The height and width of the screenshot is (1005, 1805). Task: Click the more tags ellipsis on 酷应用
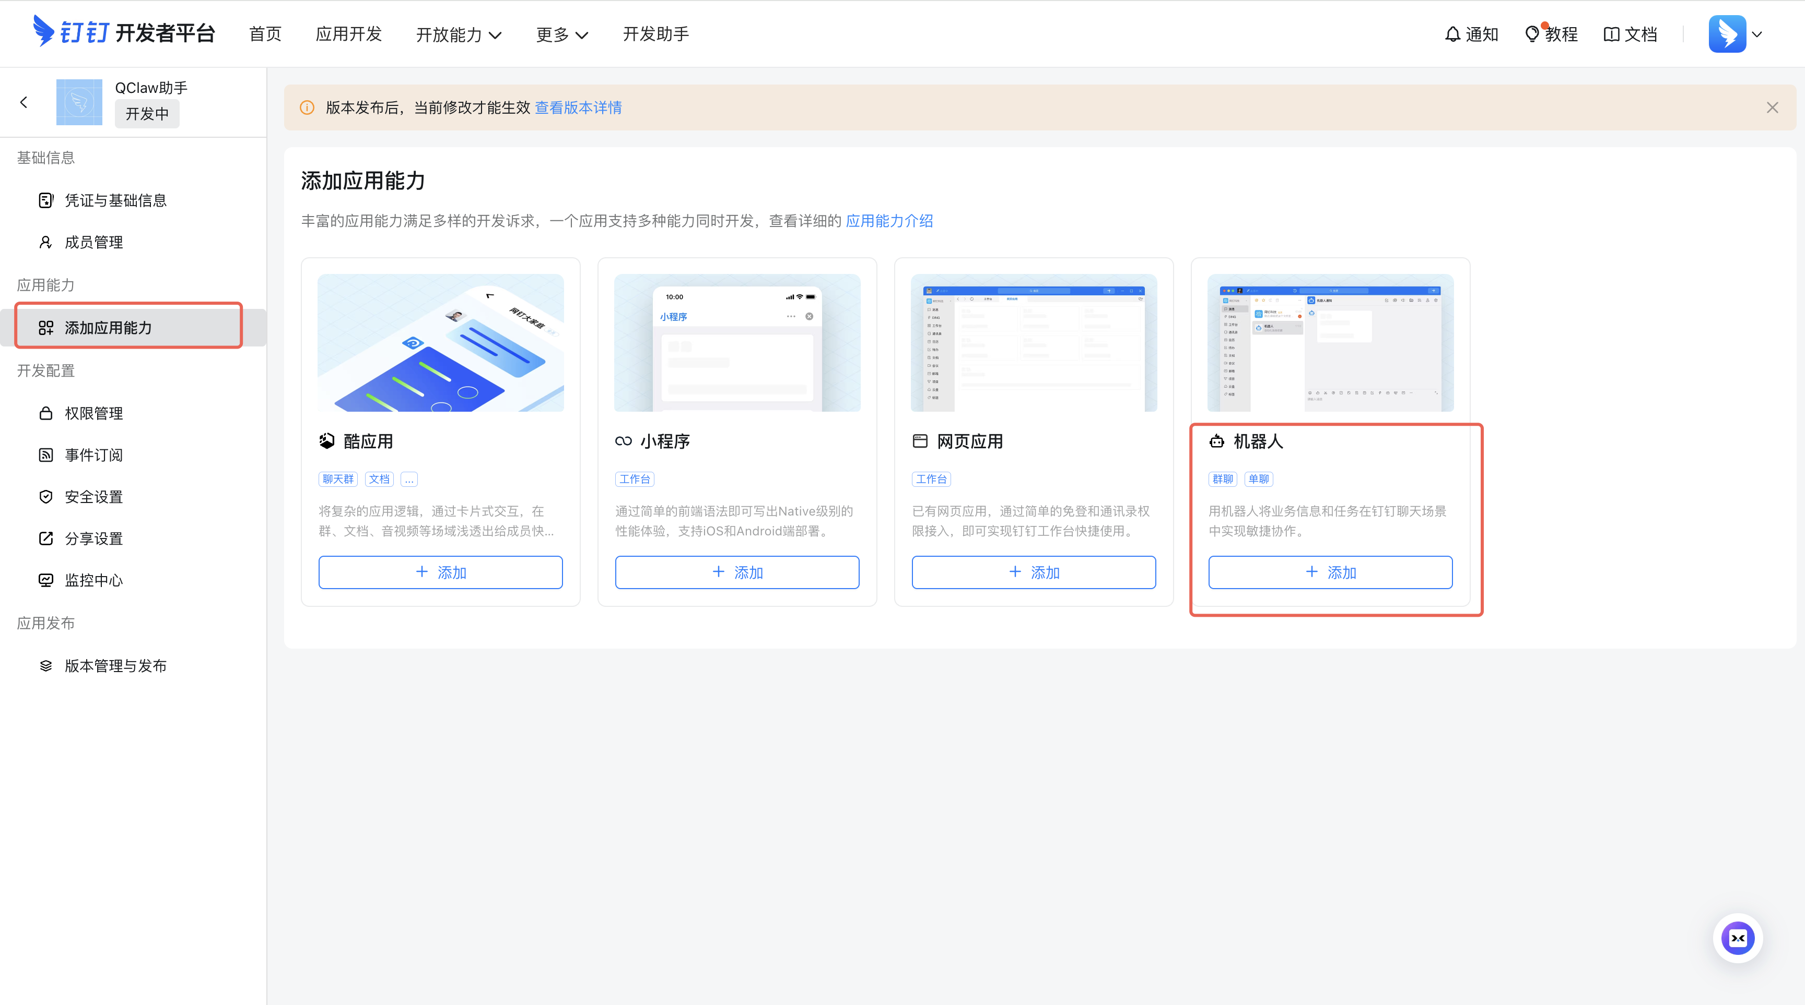point(409,480)
